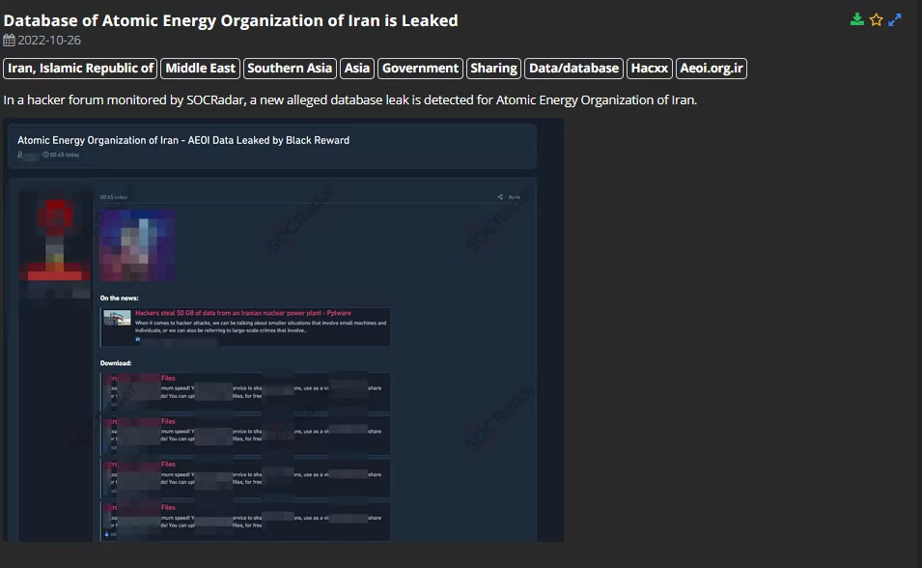Click the '00:45 today' timestamp under the thread title
The image size is (922, 568).
64,155
